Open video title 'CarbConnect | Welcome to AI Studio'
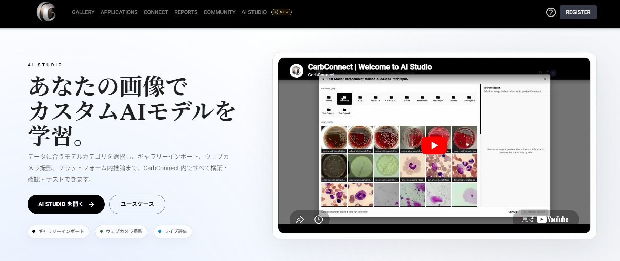 [370, 67]
